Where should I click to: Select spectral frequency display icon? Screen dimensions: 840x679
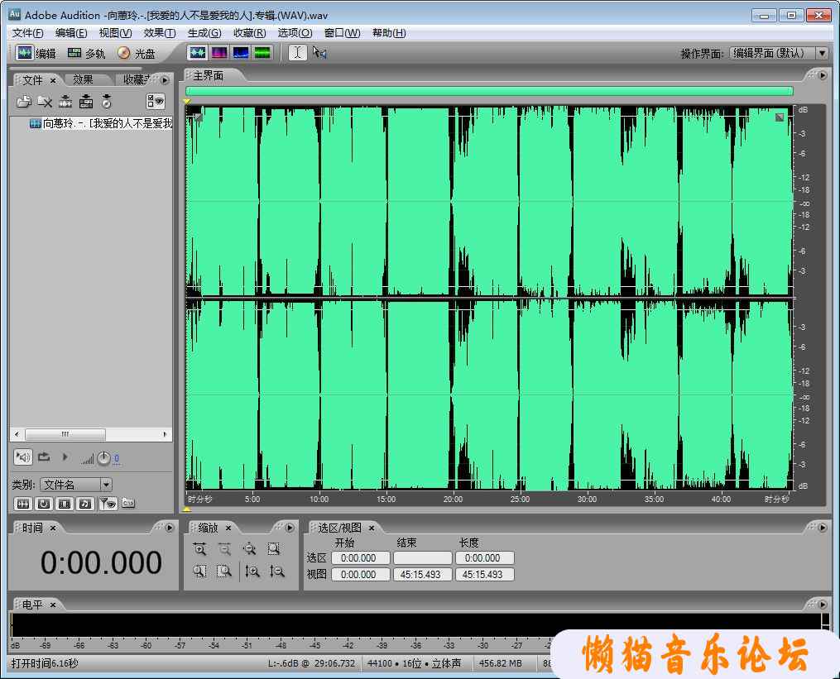point(219,52)
